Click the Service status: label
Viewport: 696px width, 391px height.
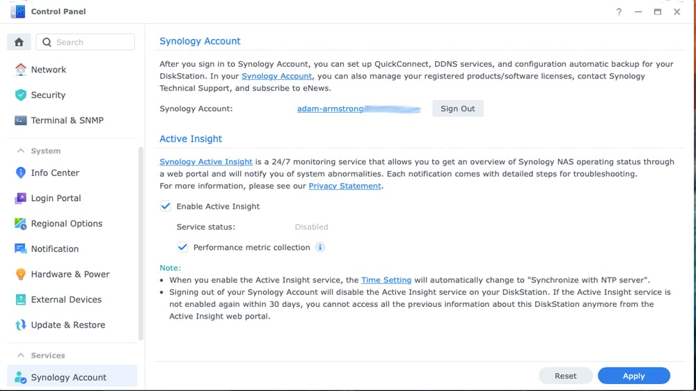point(206,227)
